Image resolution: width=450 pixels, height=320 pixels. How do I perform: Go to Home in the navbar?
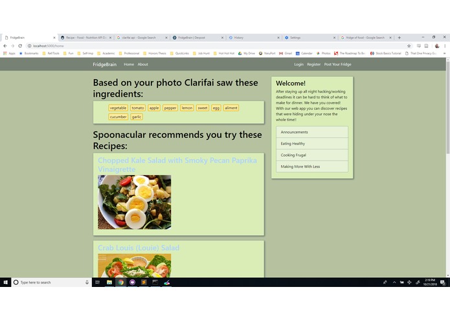tap(129, 64)
